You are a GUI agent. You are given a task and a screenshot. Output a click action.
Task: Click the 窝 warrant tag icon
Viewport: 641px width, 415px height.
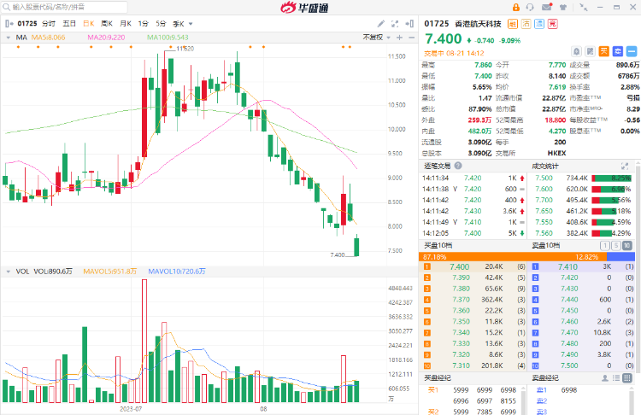pos(553,24)
